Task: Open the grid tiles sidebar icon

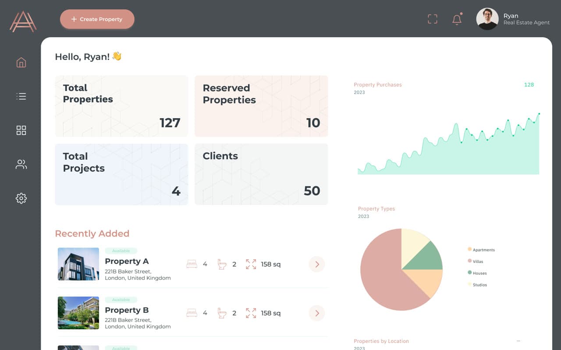Action: click(x=21, y=130)
